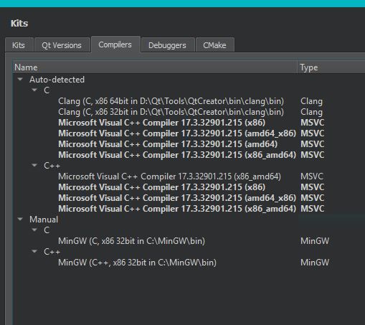
Task: Collapse the C group under Auto-detected
Action: [34, 90]
